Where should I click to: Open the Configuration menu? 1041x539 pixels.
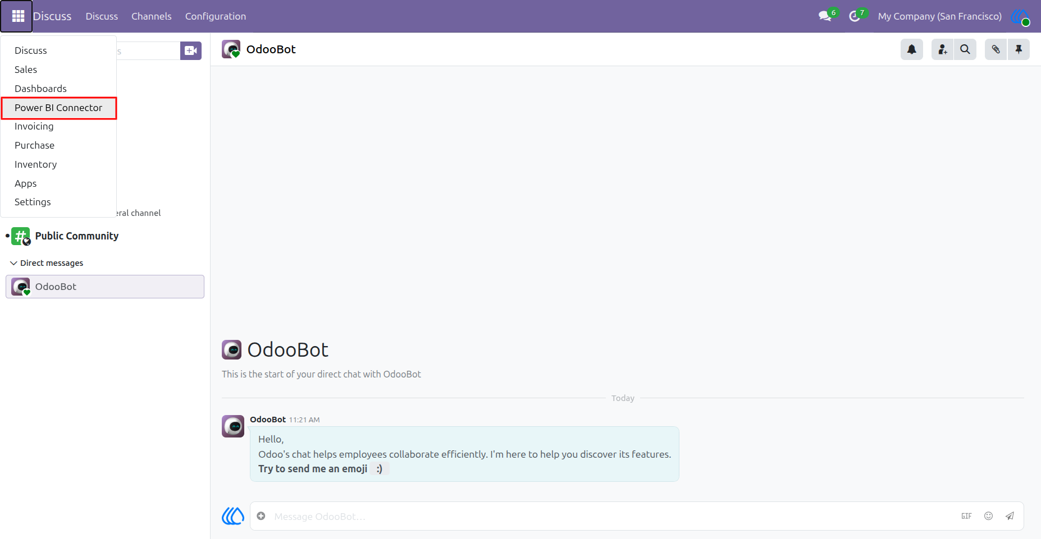(216, 16)
